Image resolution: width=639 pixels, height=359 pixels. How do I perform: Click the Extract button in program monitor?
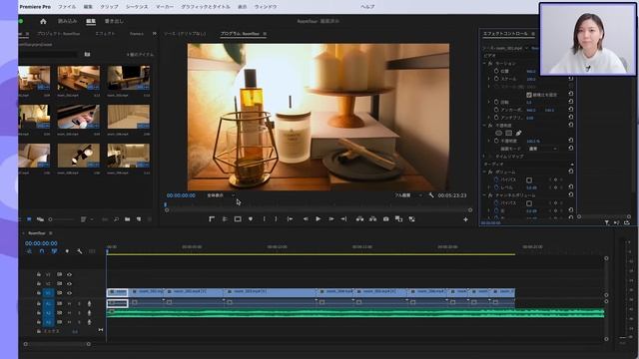click(372, 219)
